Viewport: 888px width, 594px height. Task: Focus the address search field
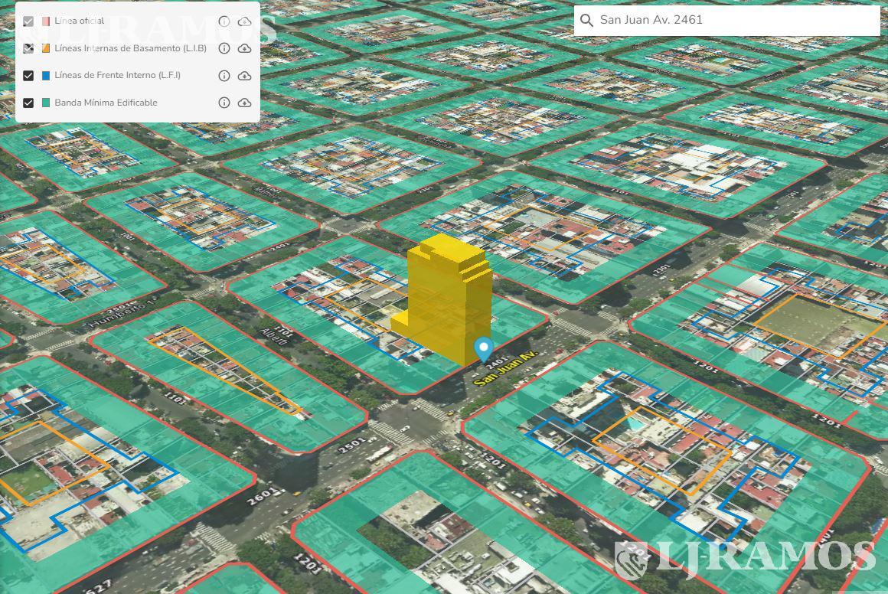point(726,21)
